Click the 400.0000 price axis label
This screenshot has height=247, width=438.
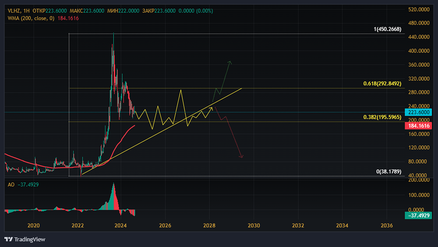click(x=419, y=51)
